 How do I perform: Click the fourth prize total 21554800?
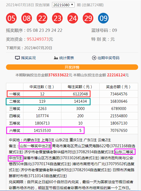[119, 116]
